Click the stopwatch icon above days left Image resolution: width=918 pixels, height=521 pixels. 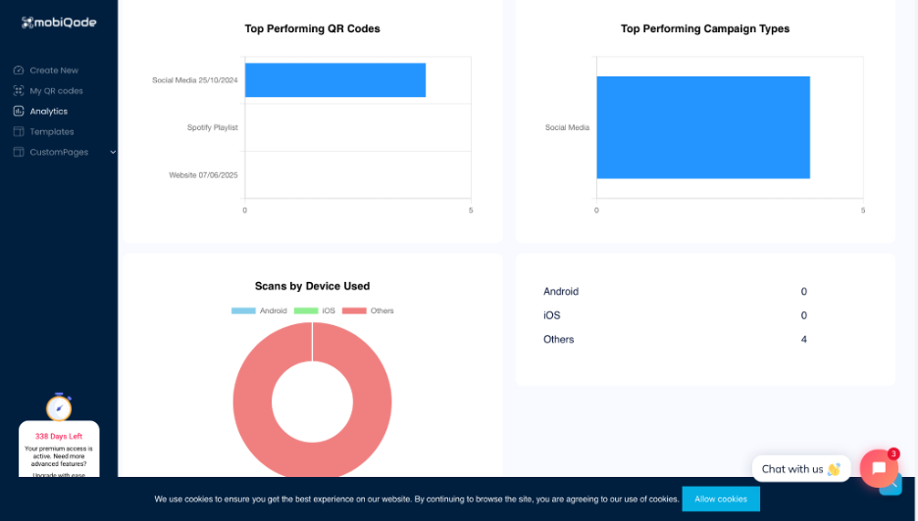point(59,406)
